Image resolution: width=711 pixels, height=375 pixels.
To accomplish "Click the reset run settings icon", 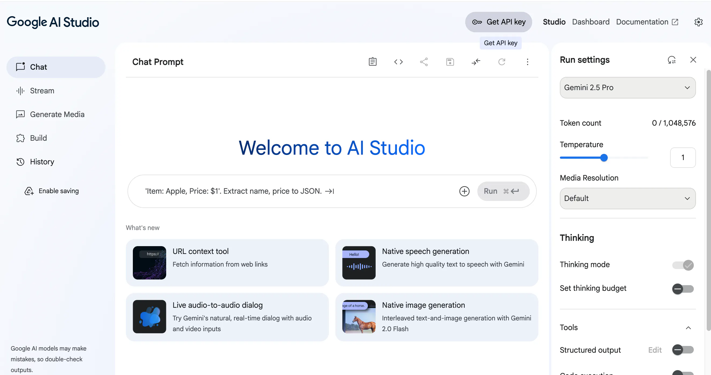I will (671, 60).
